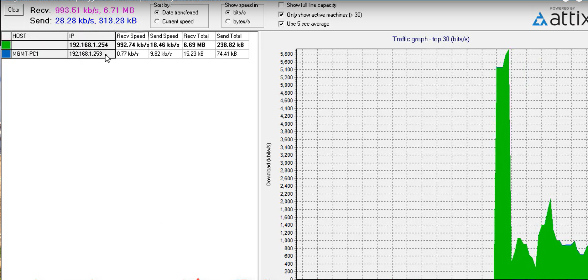The width and height of the screenshot is (588, 280).
Task: Click the Download (kbits/s) axis label
Action: pyautogui.click(x=268, y=164)
